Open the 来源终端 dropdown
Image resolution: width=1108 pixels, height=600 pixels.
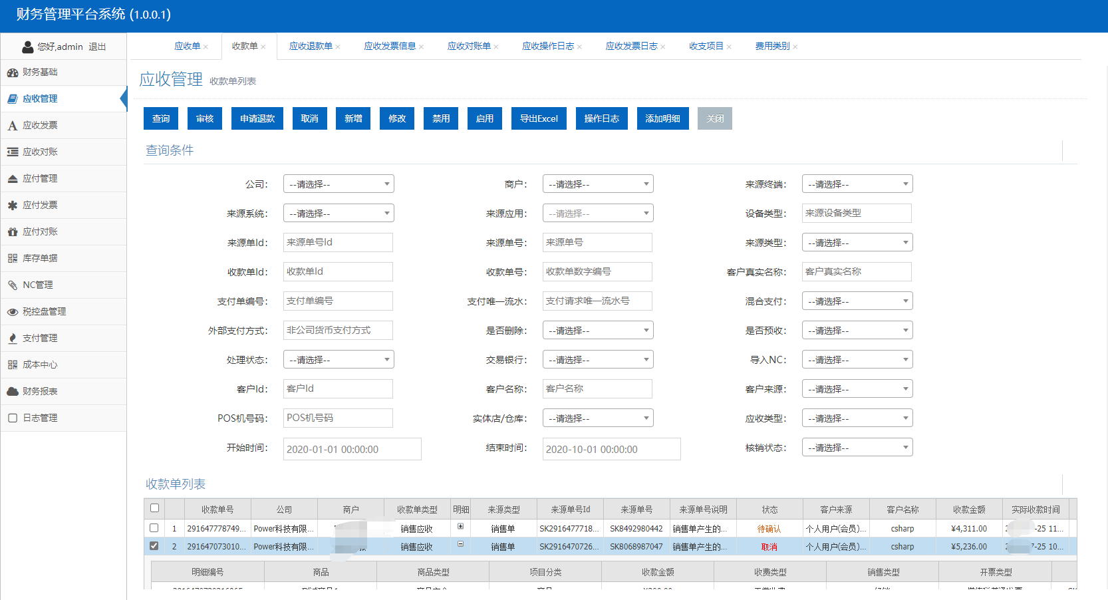857,184
